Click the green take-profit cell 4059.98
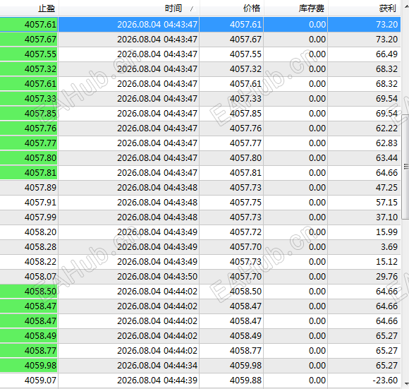 pyautogui.click(x=29, y=366)
